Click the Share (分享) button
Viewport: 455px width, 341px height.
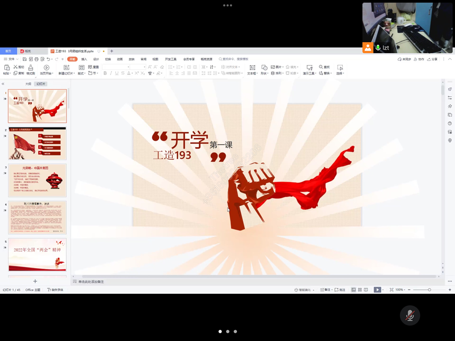click(432, 59)
